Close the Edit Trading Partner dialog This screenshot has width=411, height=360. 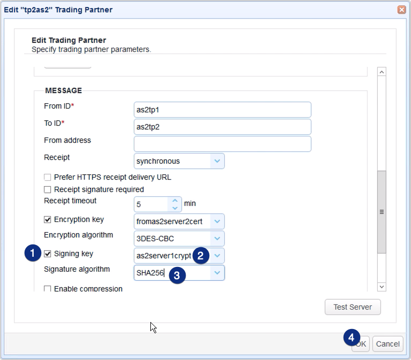(x=401, y=10)
